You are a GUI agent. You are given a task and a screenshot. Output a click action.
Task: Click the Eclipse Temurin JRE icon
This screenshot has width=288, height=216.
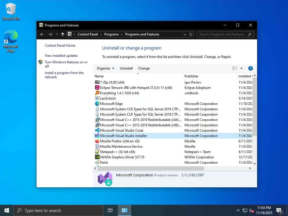click(x=97, y=88)
